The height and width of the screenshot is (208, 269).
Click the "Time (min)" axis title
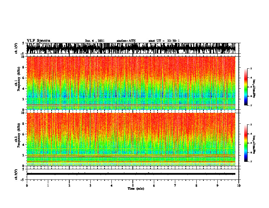[x=136, y=189]
